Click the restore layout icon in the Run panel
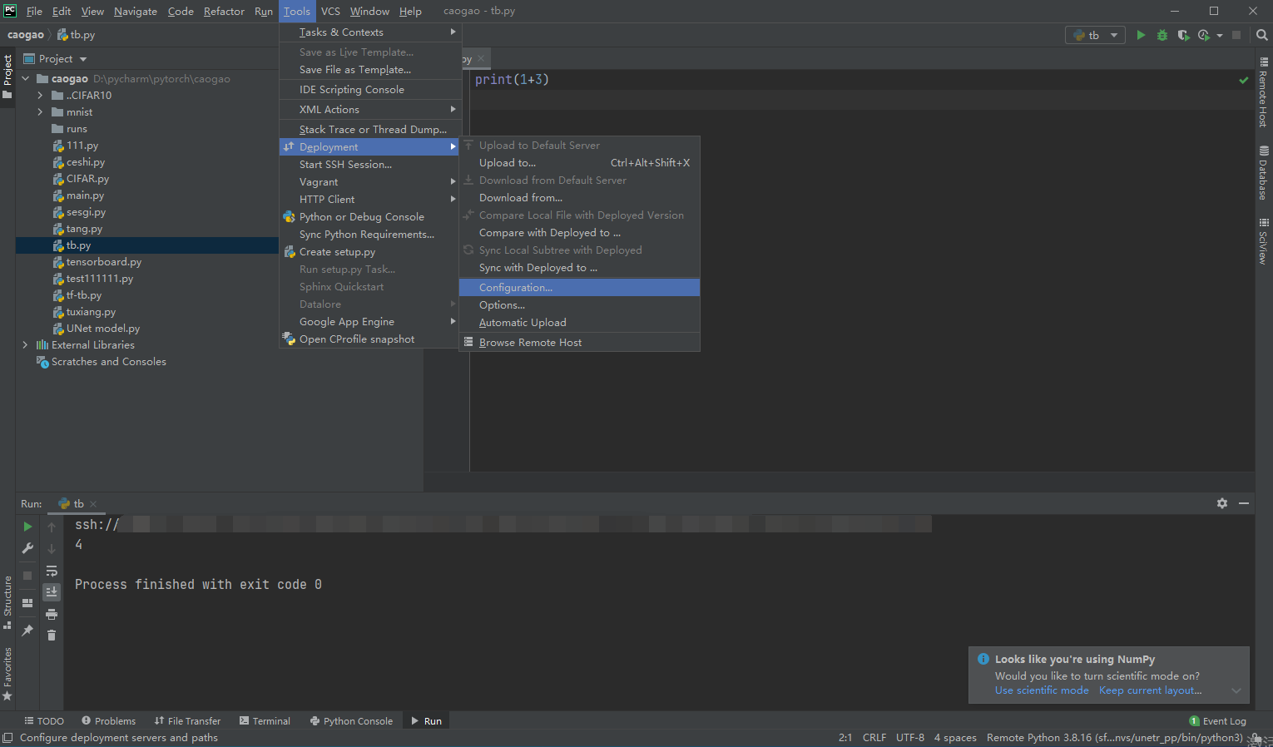 [x=27, y=603]
